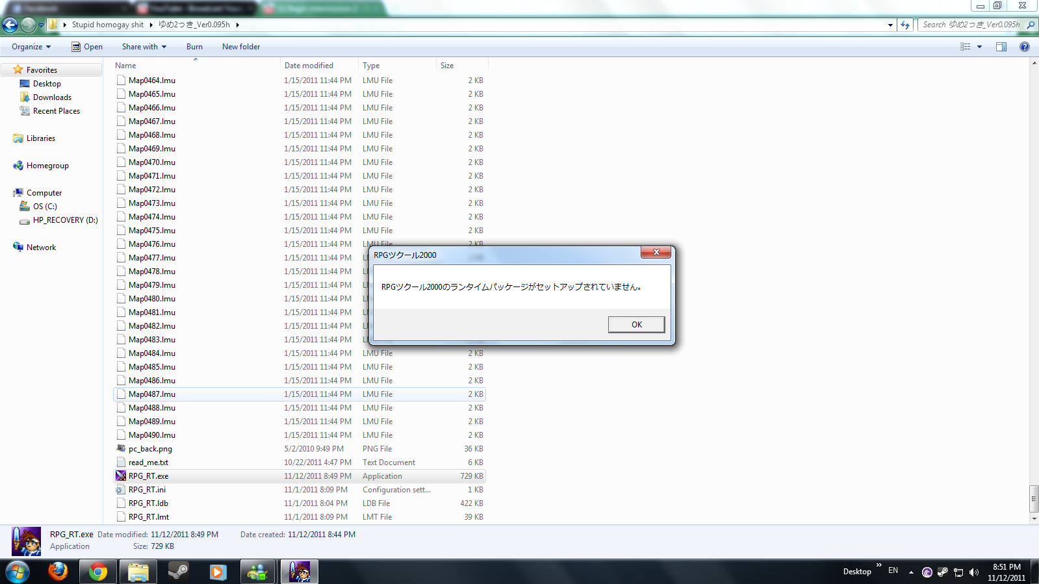
Task: Sort by the Type column header
Action: click(397, 66)
